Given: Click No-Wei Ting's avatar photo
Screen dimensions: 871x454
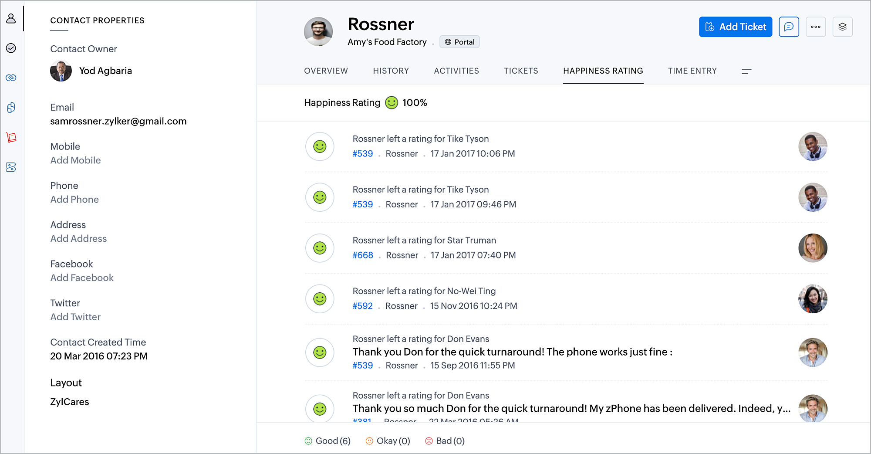Looking at the screenshot, I should 813,299.
